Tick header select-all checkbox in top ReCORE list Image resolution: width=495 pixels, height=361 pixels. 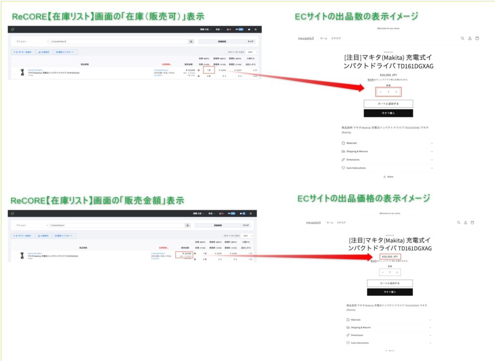pos(14,61)
